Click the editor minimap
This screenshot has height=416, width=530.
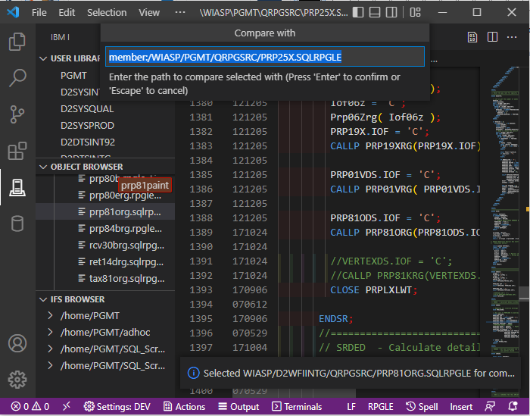point(505,232)
